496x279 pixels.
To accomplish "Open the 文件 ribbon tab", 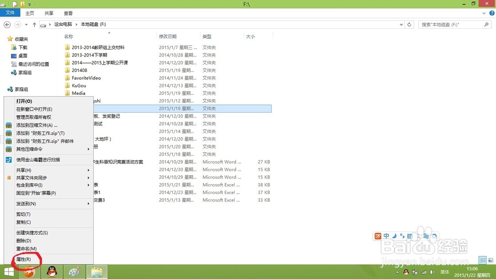I will [10, 13].
